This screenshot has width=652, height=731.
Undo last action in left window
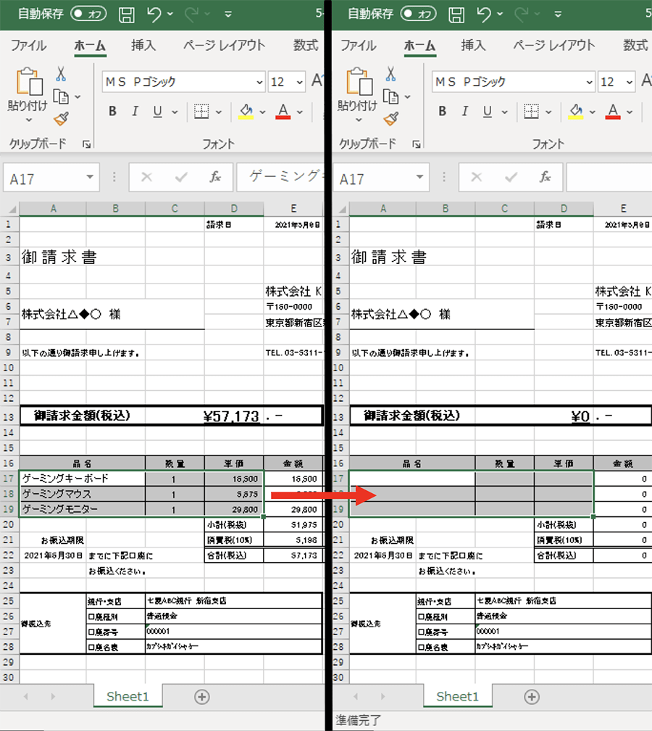point(154,14)
